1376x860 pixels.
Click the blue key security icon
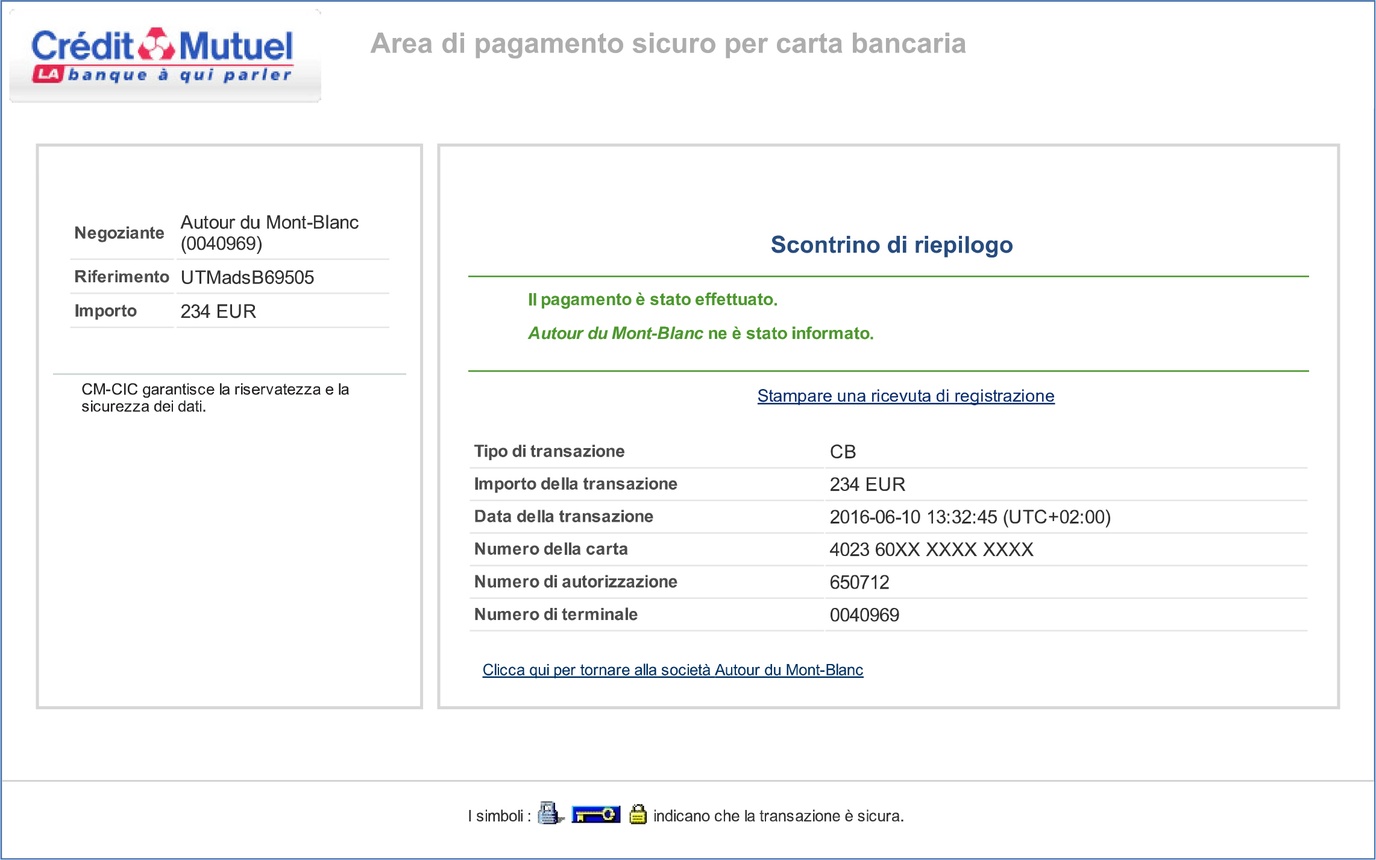[595, 815]
